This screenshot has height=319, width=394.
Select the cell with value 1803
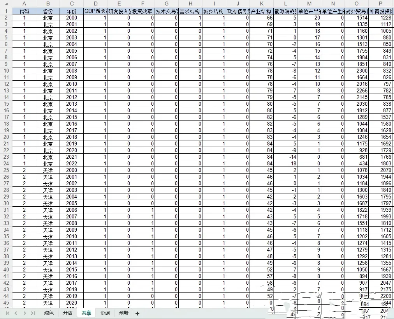coord(380,163)
